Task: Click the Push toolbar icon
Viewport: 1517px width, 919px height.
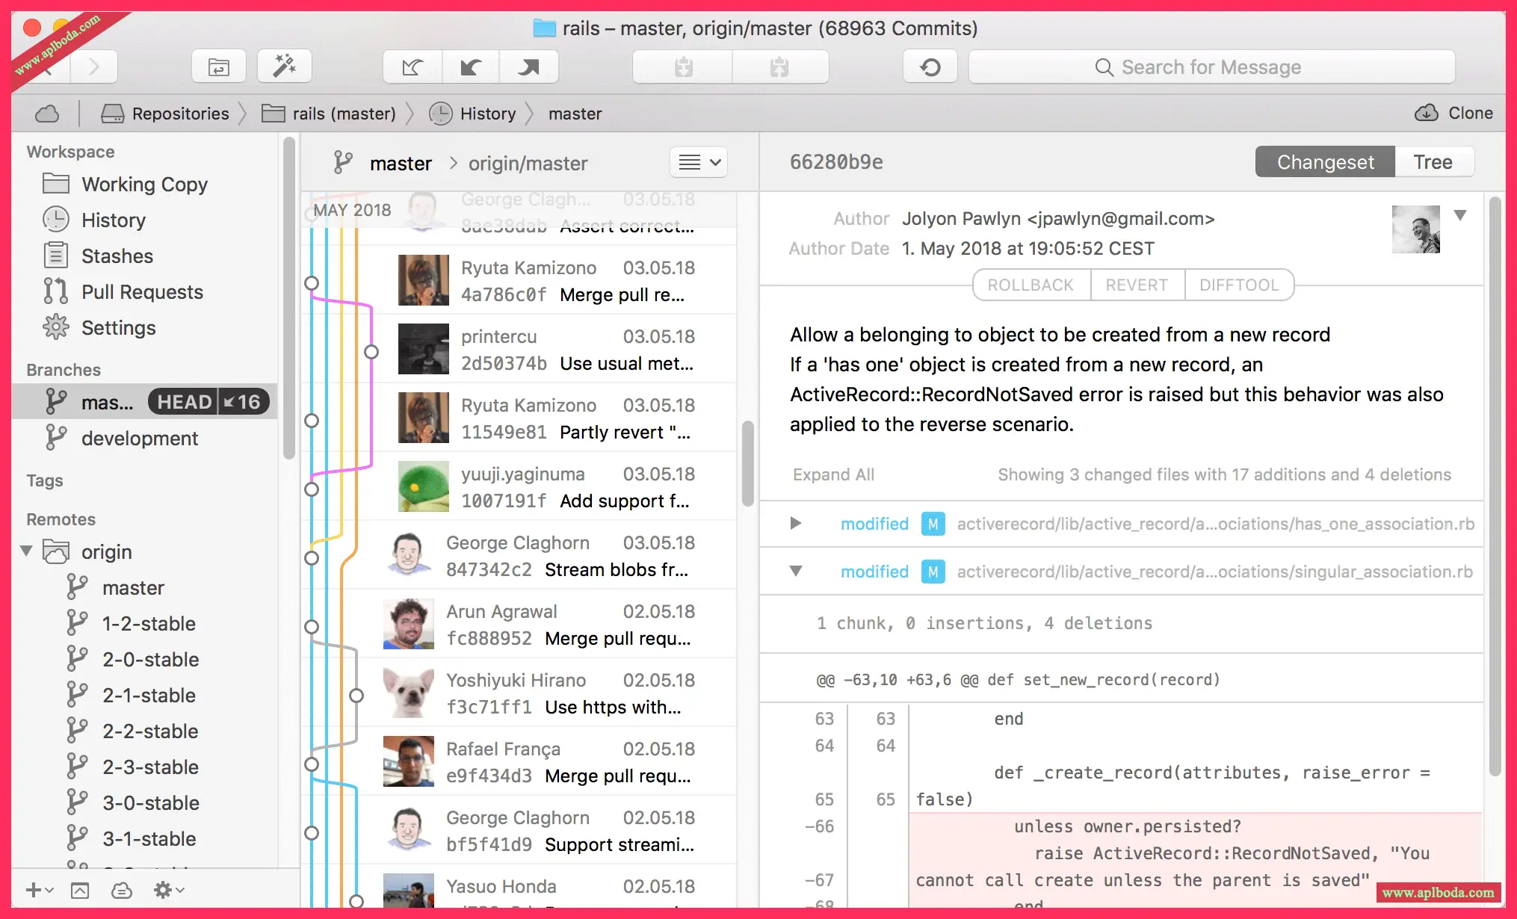Action: point(529,67)
